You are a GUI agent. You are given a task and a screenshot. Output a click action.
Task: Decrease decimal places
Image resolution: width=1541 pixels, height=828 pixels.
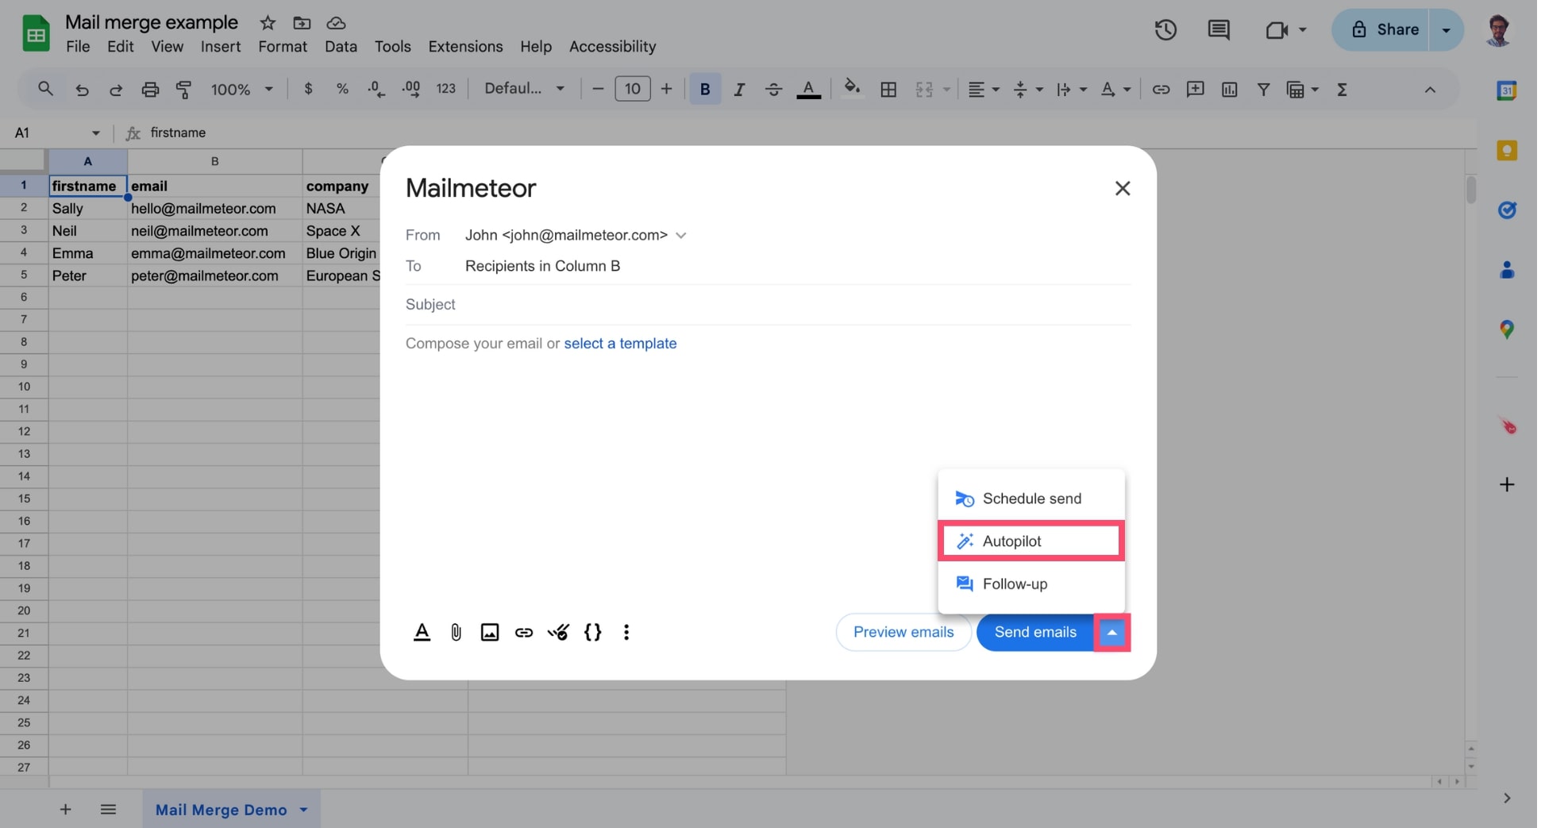point(376,89)
